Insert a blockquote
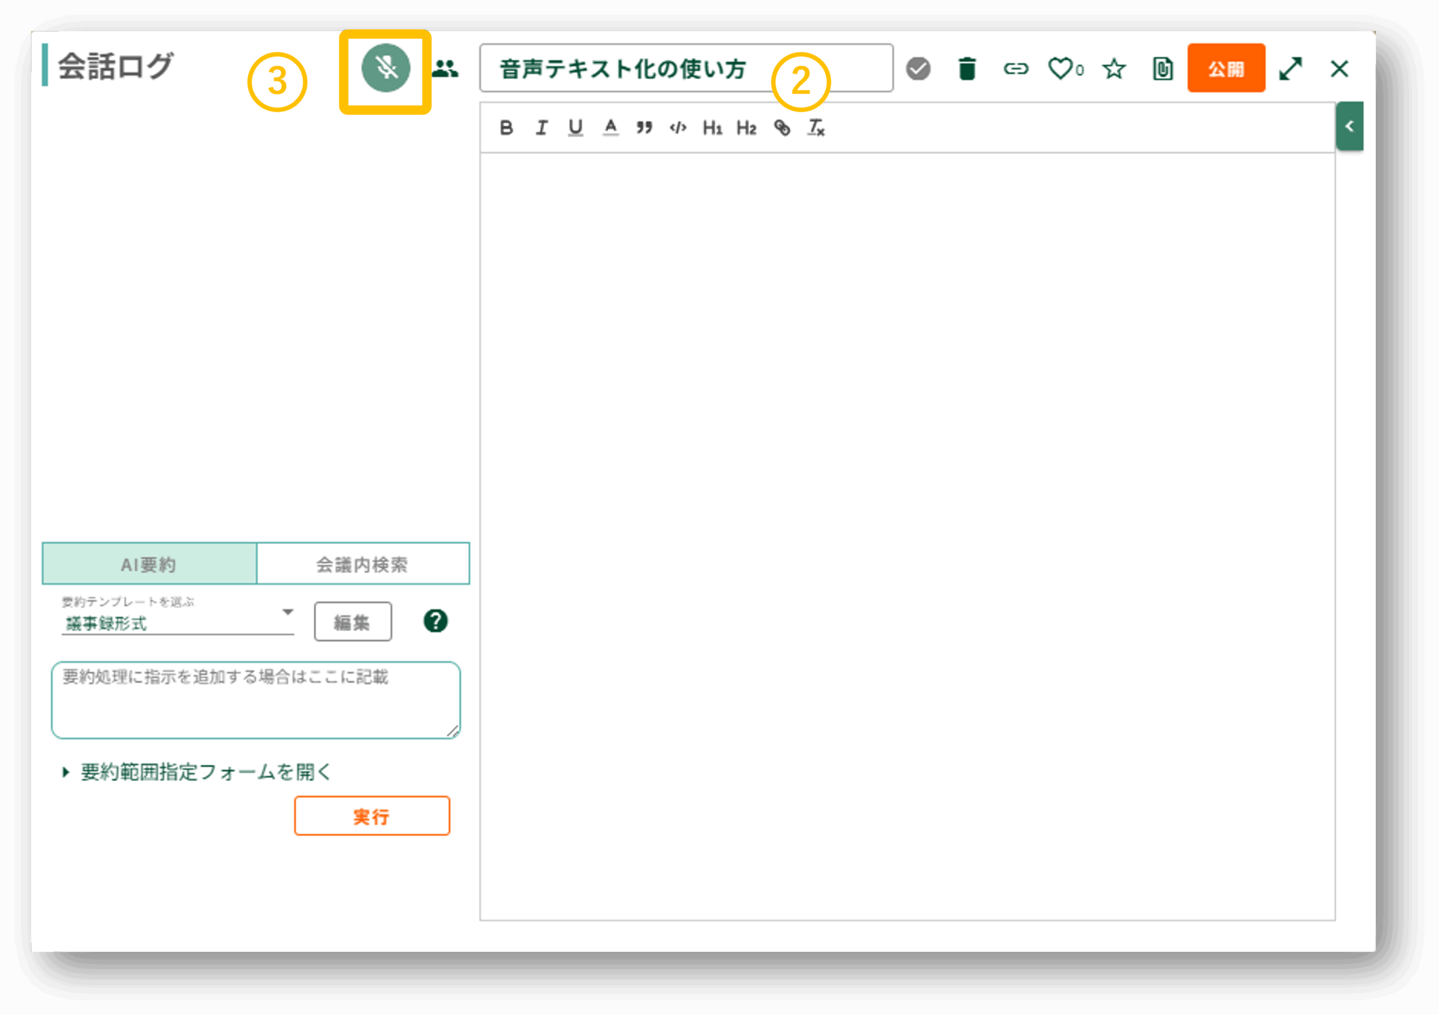Viewport: 1439px width, 1015px height. click(x=644, y=128)
